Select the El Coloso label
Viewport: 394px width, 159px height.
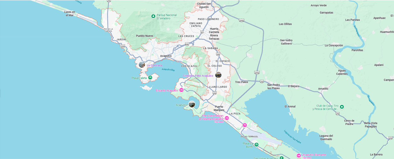214,66
